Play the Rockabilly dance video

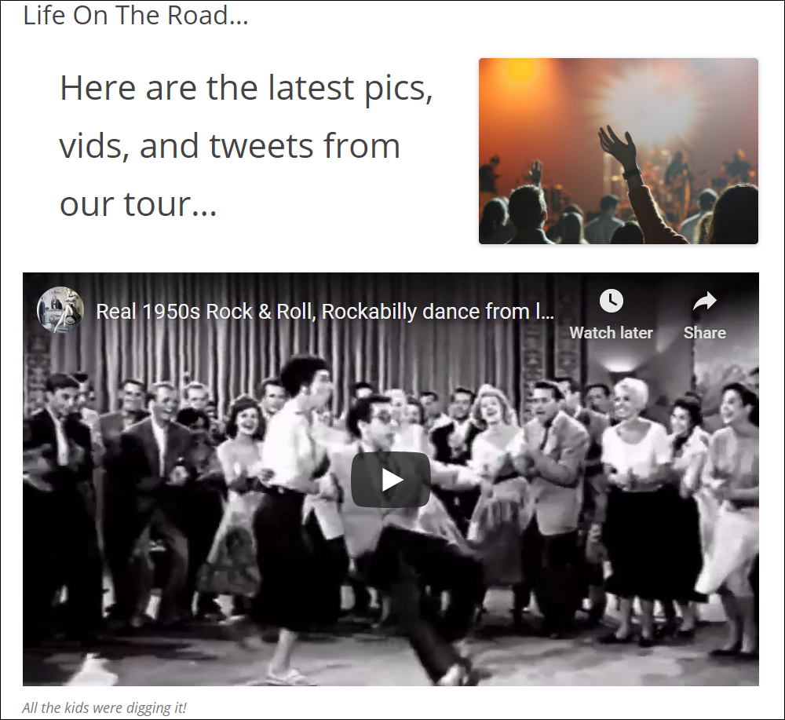tap(390, 480)
